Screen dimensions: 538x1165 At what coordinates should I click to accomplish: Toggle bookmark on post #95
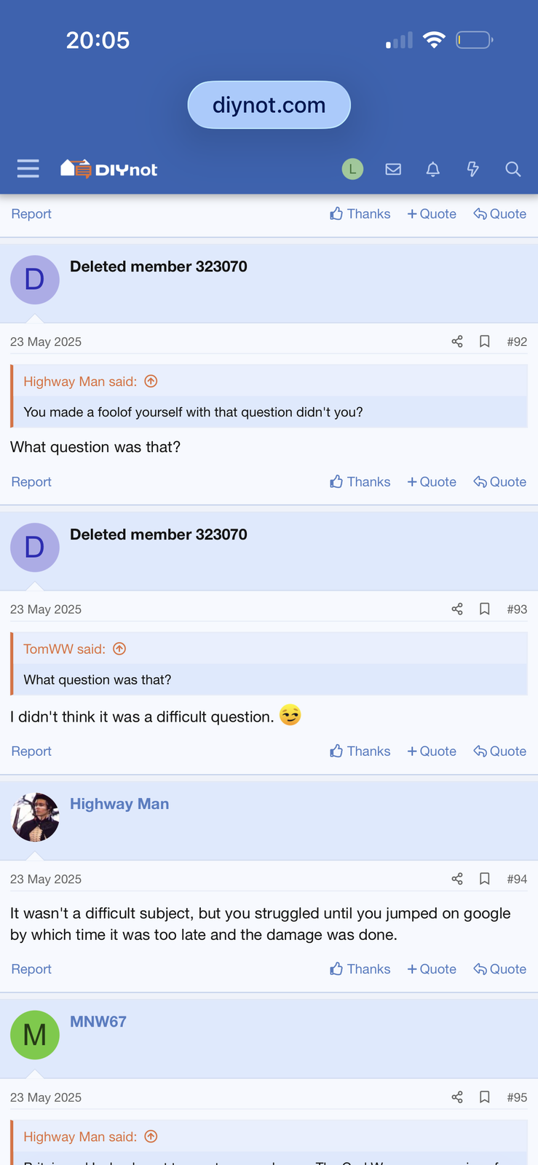click(x=484, y=1097)
